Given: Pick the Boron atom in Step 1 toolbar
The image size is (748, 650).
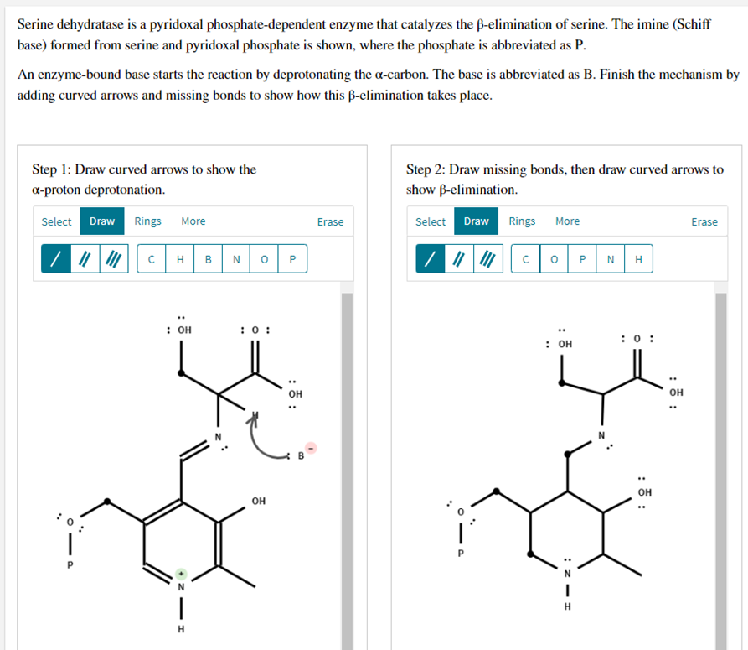Looking at the screenshot, I should coord(207,258).
